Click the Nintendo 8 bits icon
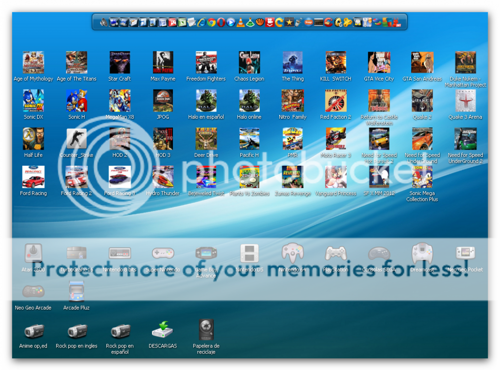Image resolution: width=500 pixels, height=370 pixels. [x=120, y=254]
